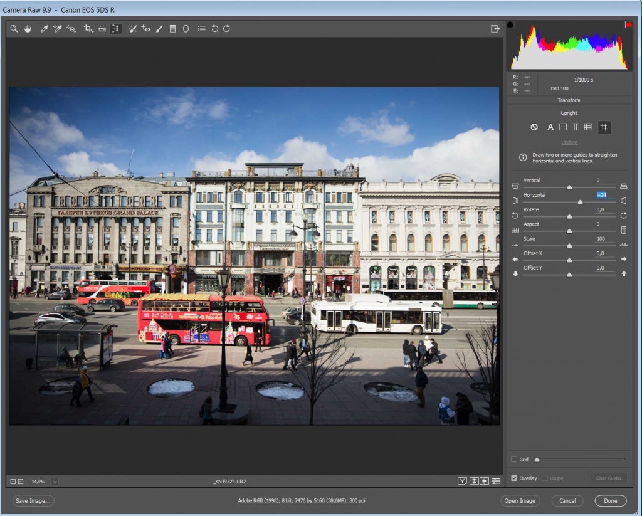642x516 pixels.
Task: Click the Horizontal value input field
Action: point(601,195)
